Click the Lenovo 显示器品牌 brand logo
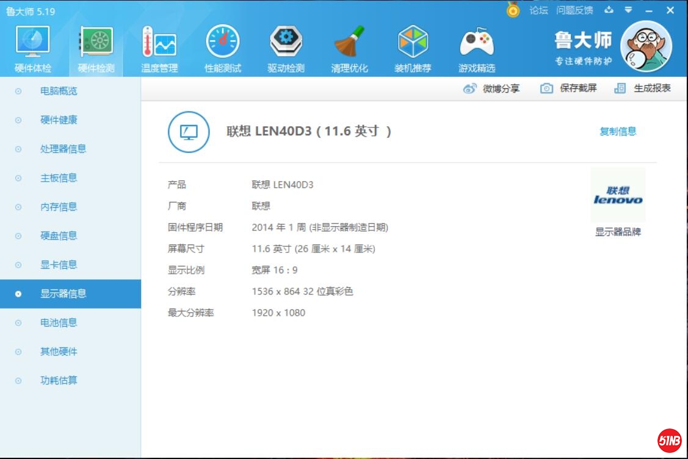 point(618,195)
